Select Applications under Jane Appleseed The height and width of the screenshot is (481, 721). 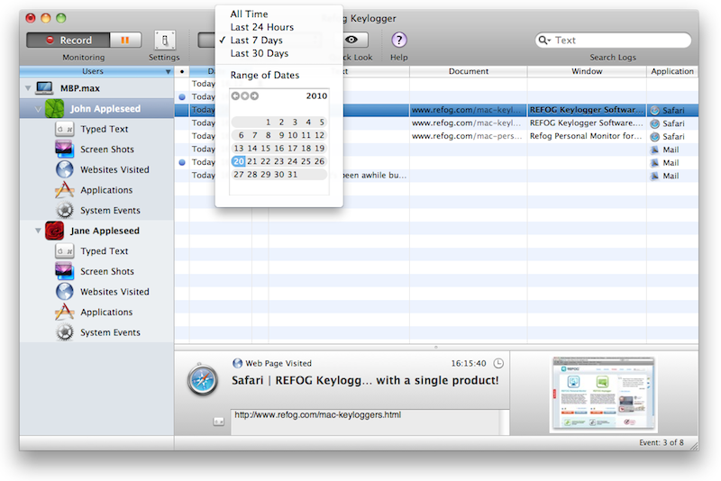tap(105, 313)
